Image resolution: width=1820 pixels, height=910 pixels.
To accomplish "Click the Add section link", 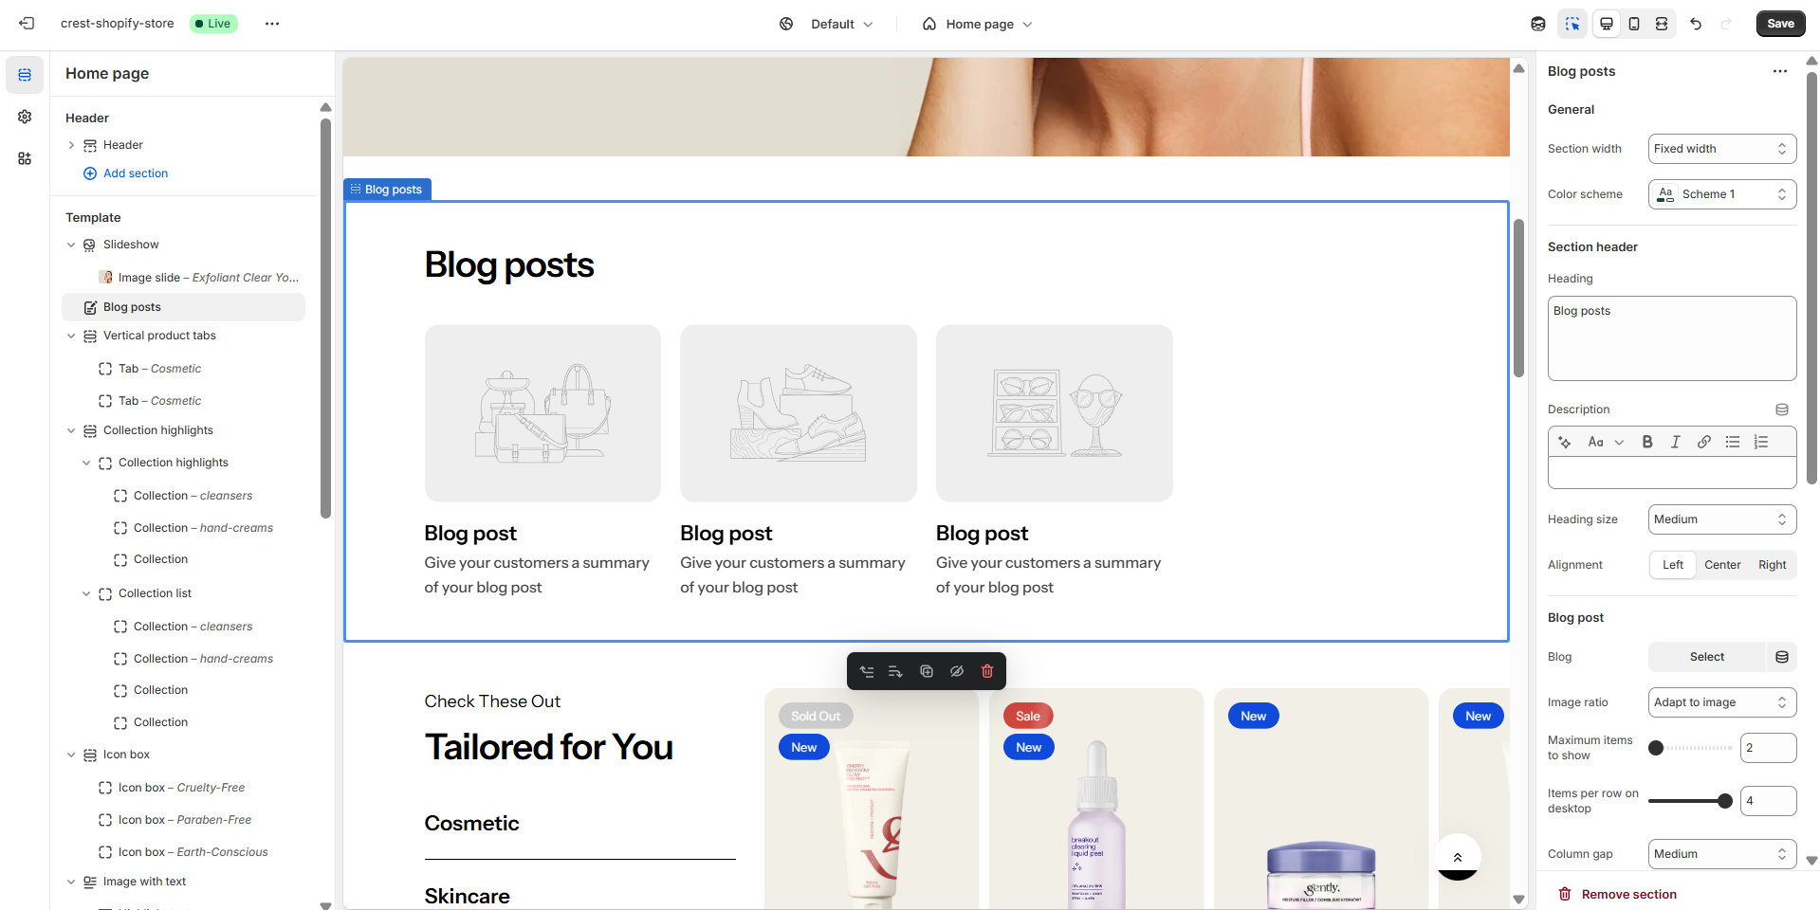I will click(x=135, y=173).
